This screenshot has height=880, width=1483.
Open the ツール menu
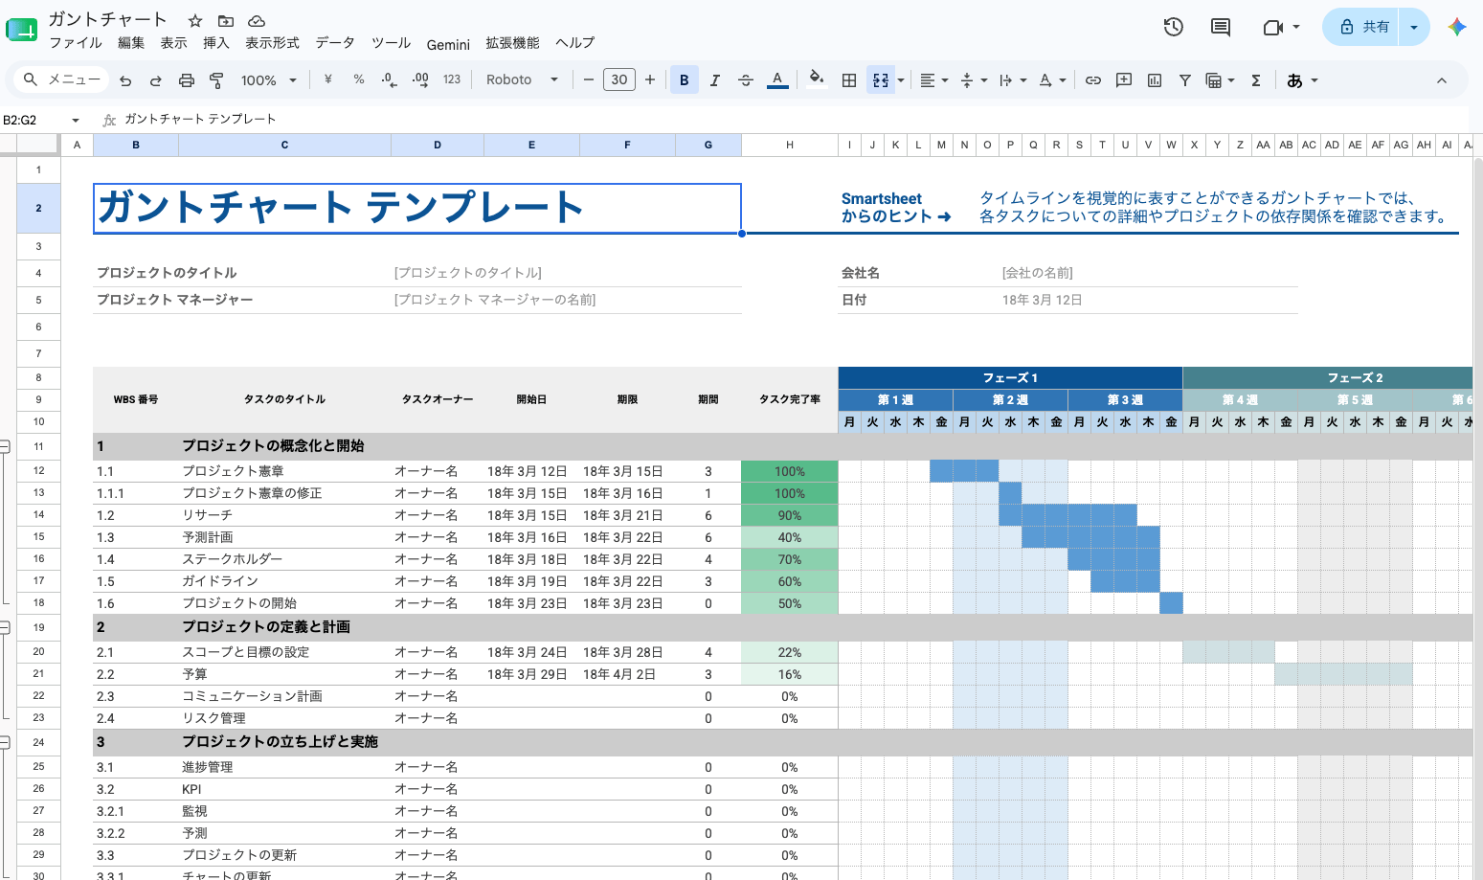coord(391,43)
